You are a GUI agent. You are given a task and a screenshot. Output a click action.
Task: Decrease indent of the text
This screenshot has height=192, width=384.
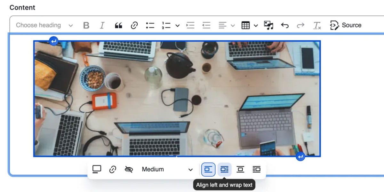(x=206, y=25)
